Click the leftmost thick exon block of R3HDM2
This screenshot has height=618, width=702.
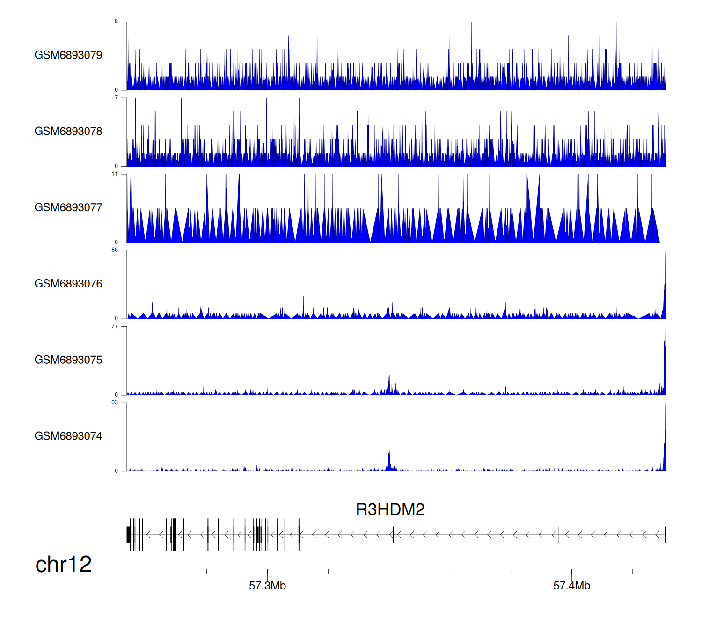(x=129, y=535)
